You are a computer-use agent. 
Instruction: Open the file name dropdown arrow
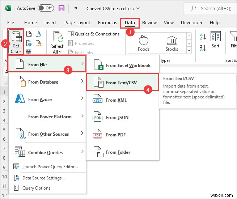138,8
